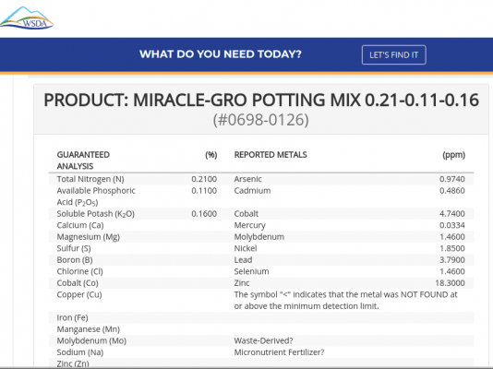This screenshot has width=493, height=369.
Task: Click the Waste-Derived? label
Action: [263, 340]
